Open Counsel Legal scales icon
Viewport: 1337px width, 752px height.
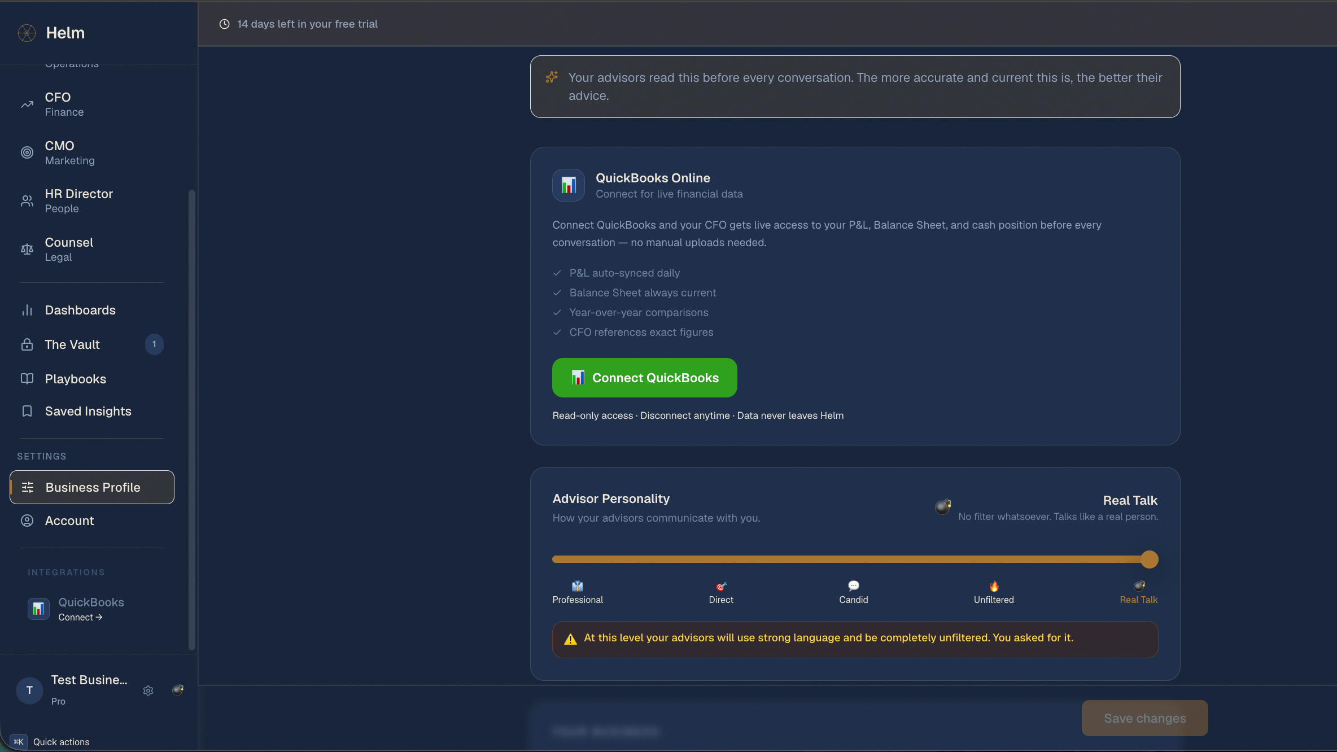tap(27, 249)
